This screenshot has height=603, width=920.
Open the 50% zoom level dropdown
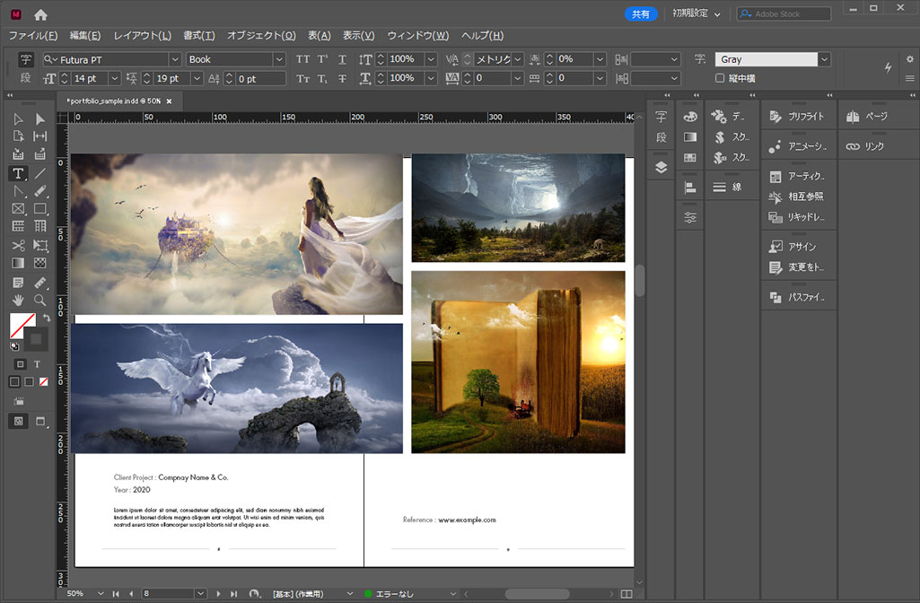tap(99, 594)
